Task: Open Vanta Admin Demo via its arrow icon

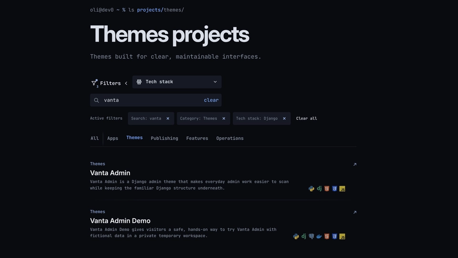Action: pos(355,212)
